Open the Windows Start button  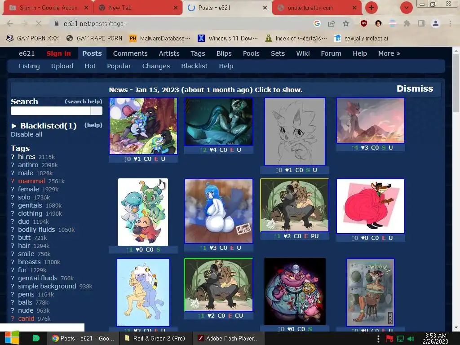pos(12,338)
